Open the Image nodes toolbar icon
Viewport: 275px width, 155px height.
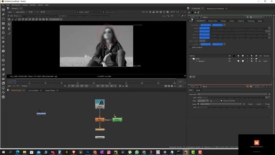3,9
